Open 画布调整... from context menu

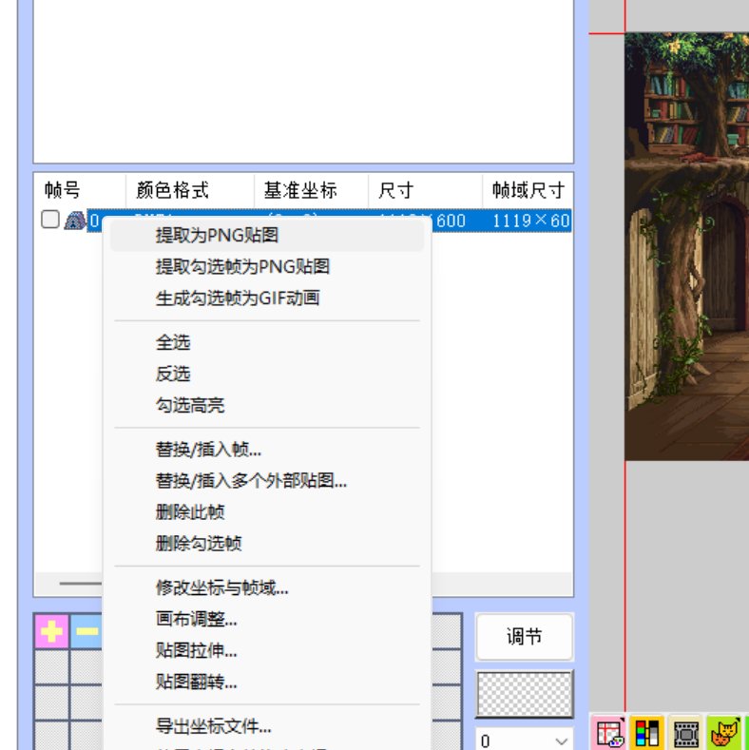click(x=196, y=619)
